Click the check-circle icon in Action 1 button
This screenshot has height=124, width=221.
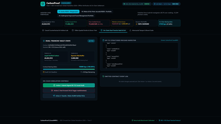click(x=54, y=85)
